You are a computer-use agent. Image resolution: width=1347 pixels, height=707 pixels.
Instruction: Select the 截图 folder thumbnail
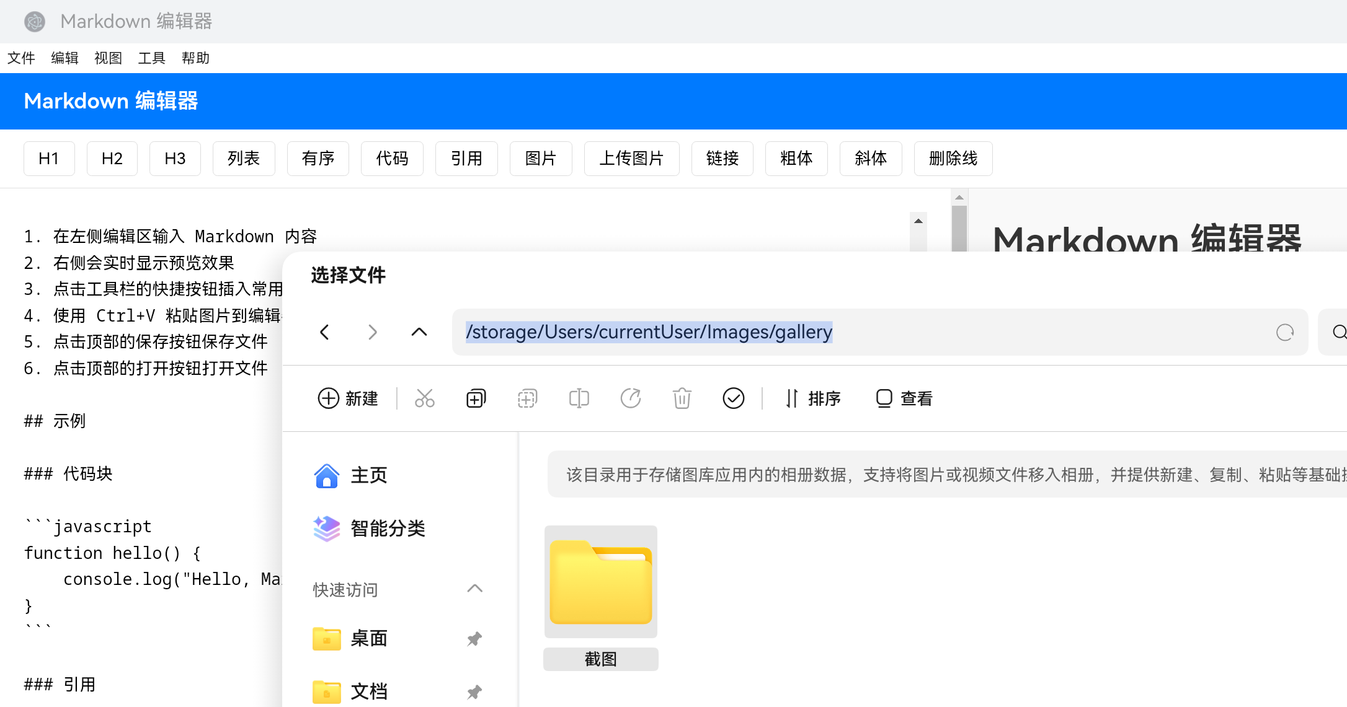point(600,581)
